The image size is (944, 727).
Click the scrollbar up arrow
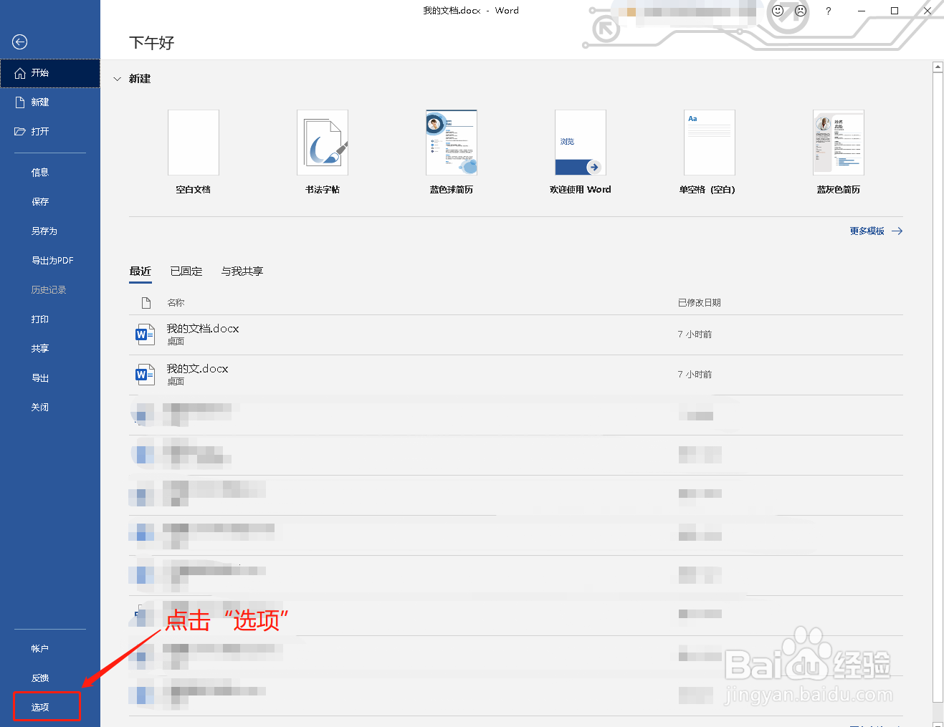pyautogui.click(x=938, y=66)
